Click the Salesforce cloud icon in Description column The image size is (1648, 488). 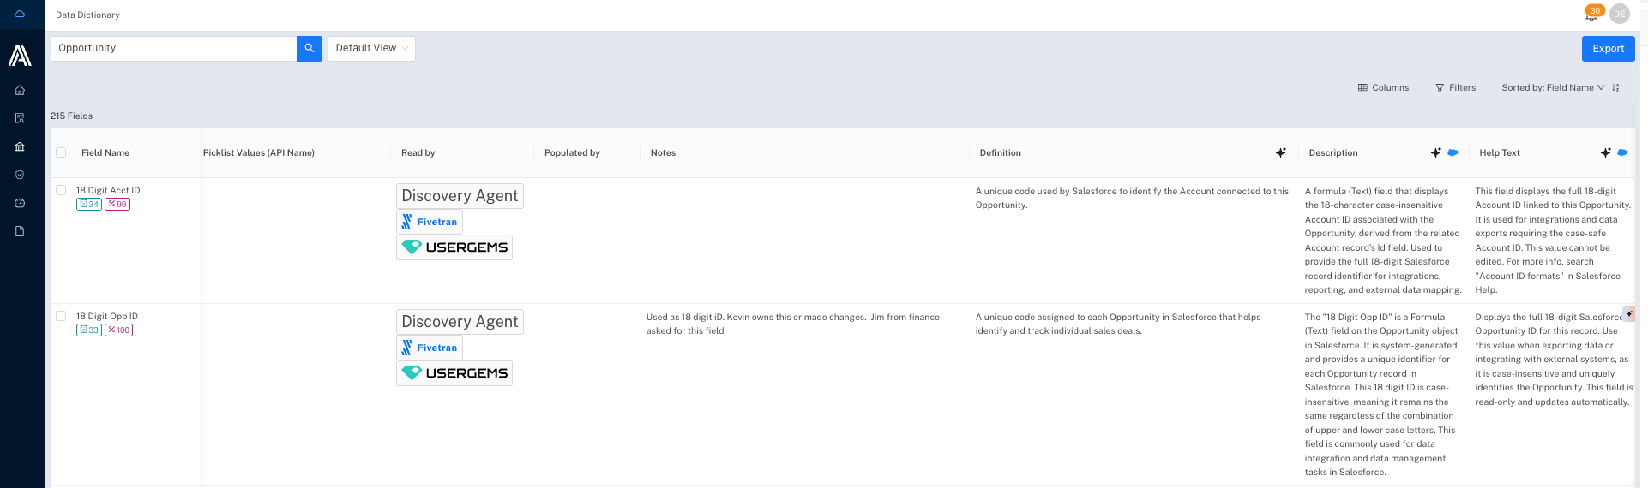1453,152
